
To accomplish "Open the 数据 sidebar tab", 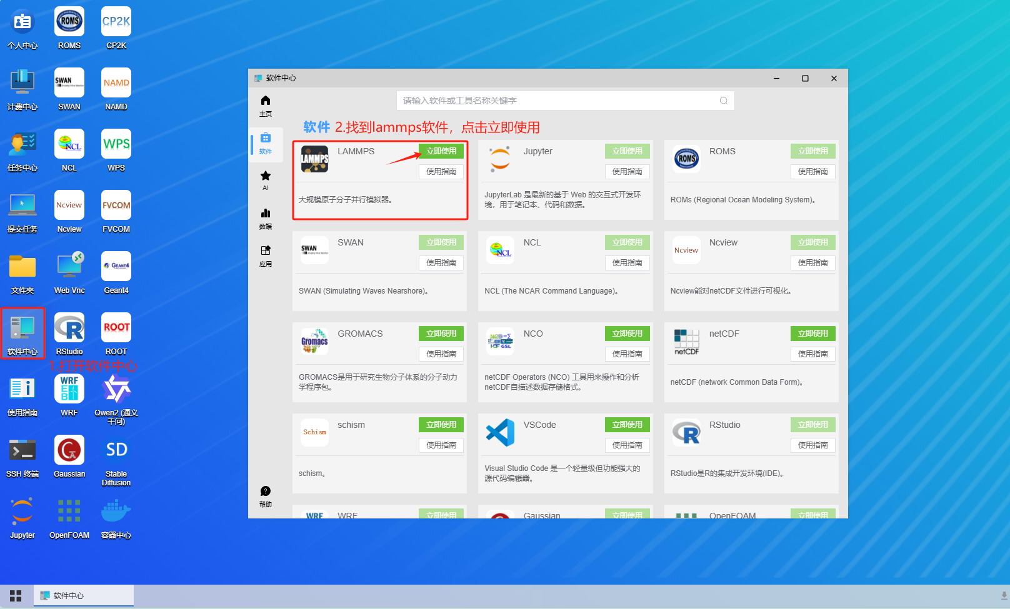I will click(x=266, y=219).
